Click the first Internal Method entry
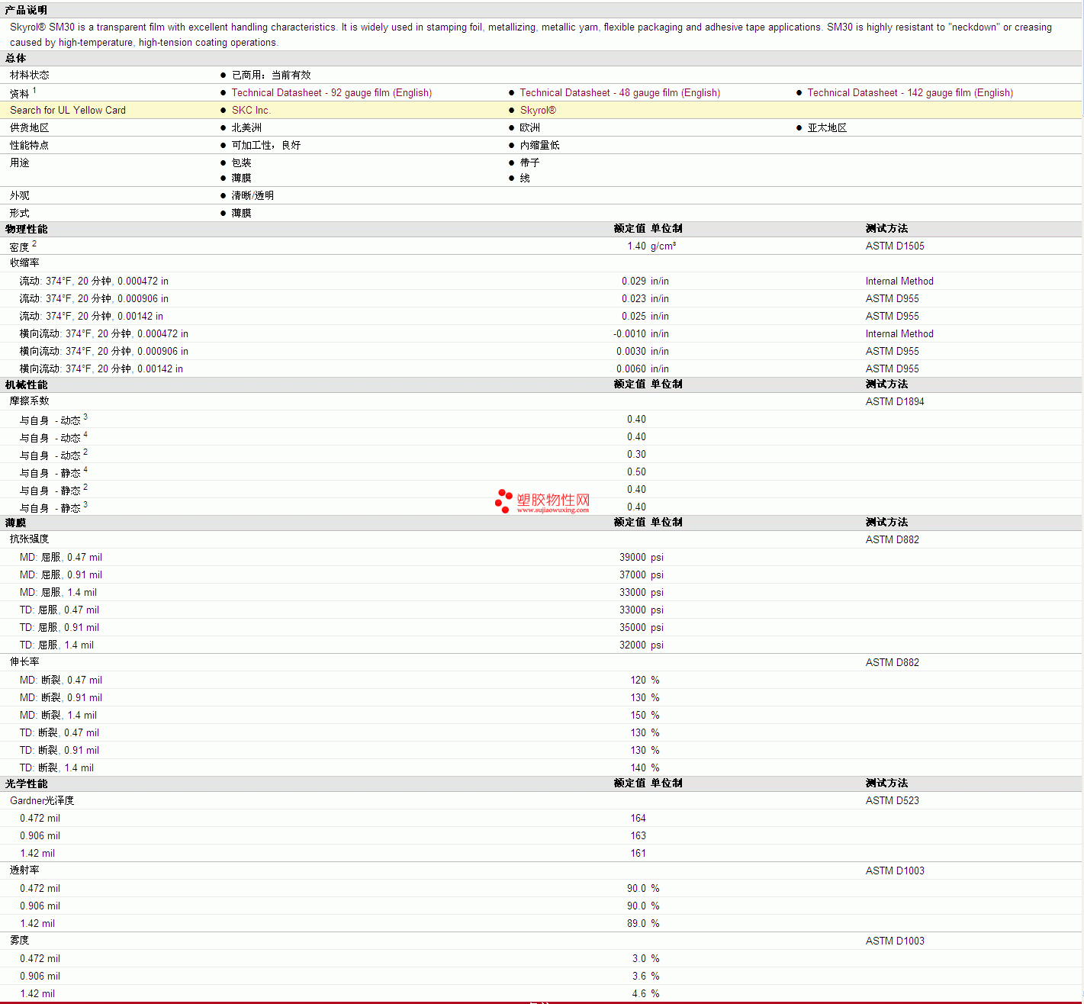 tap(899, 281)
